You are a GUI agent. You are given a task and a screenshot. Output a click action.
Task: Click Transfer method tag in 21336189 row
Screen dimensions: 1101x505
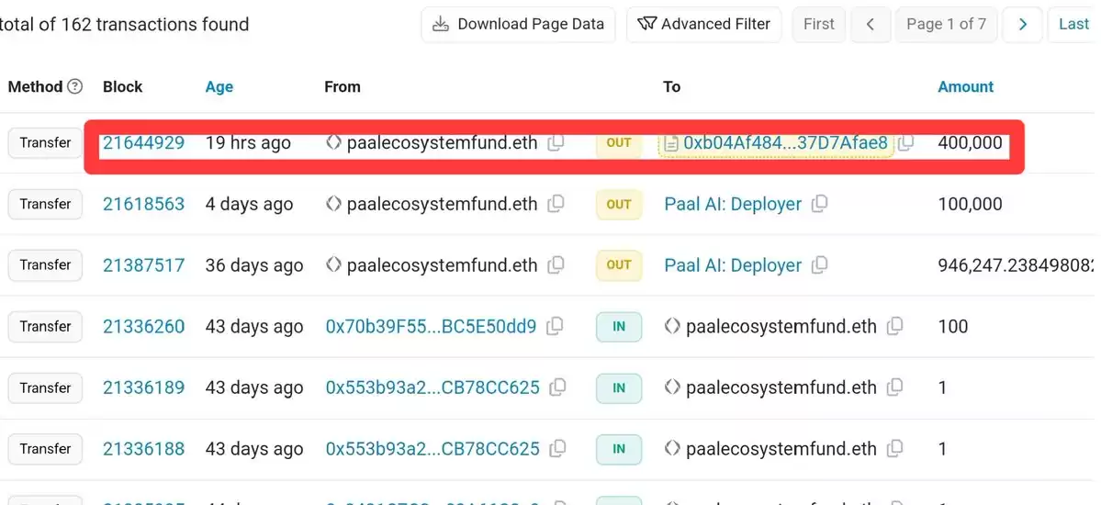coord(45,387)
